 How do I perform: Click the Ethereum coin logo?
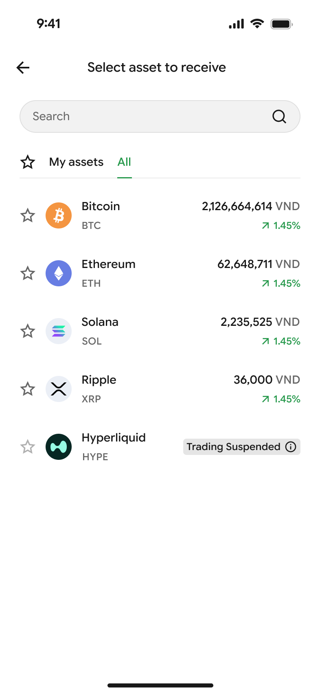(x=59, y=273)
